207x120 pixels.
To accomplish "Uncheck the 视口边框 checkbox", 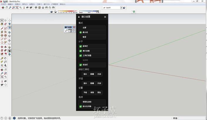I will (x=80, y=51).
